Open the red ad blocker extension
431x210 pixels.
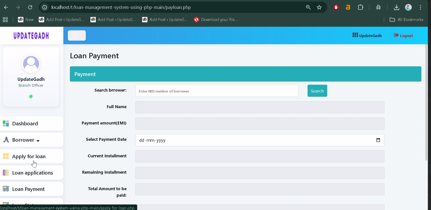coord(336,8)
